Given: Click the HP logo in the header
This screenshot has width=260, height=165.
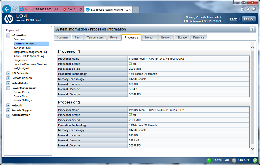Looking at the screenshot, I should (9, 19).
